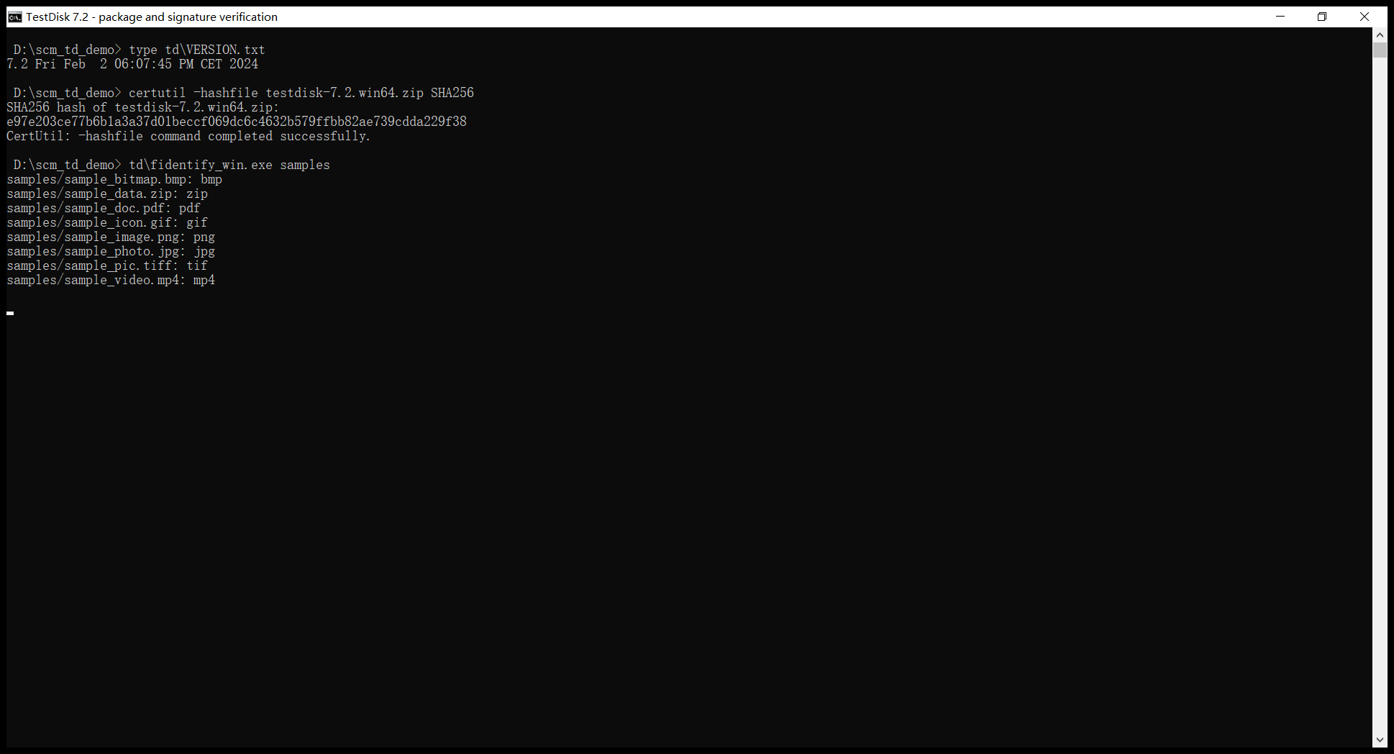Click the blinking cursor prompt
This screenshot has height=754, width=1394.
(x=10, y=313)
